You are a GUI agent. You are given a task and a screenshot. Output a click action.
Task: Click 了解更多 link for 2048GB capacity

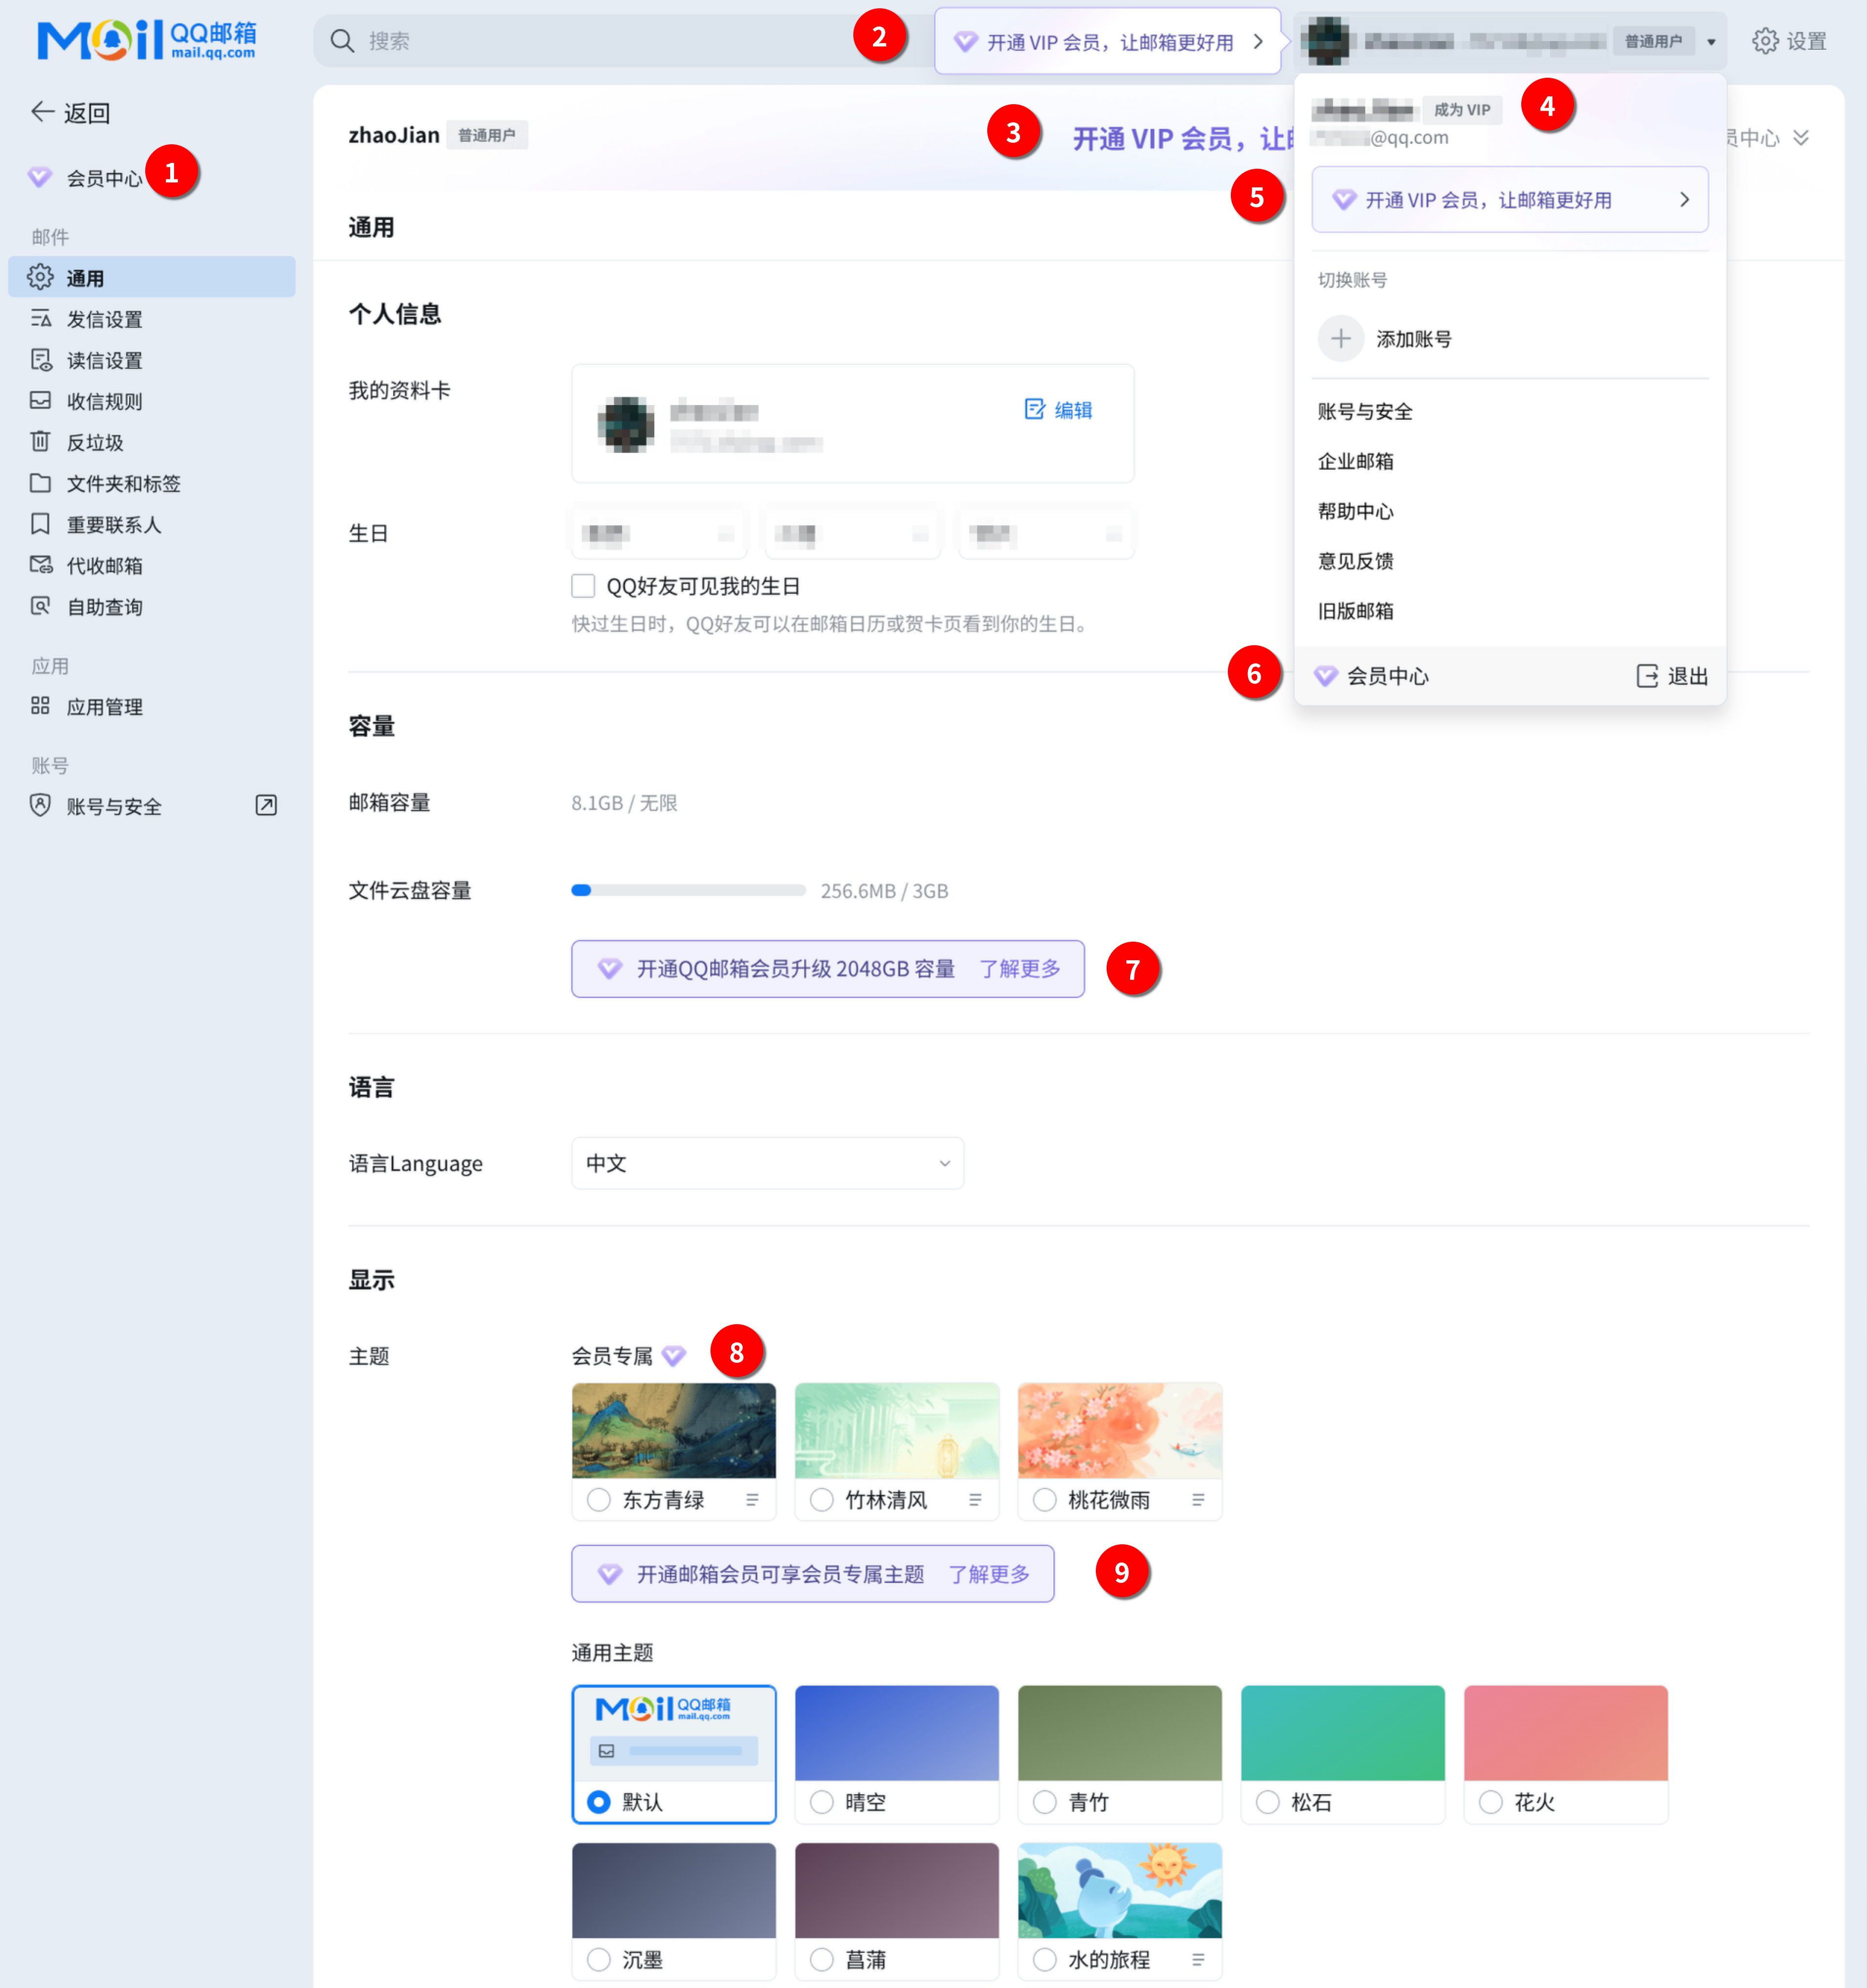(x=1020, y=968)
